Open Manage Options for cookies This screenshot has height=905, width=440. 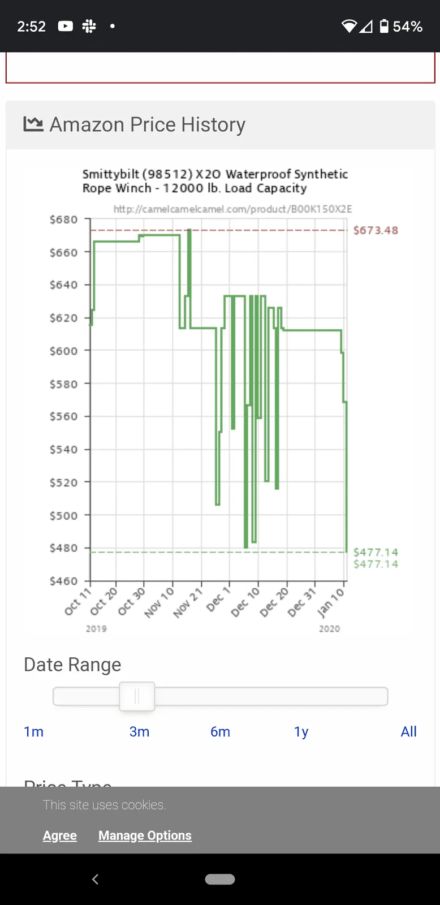(145, 835)
